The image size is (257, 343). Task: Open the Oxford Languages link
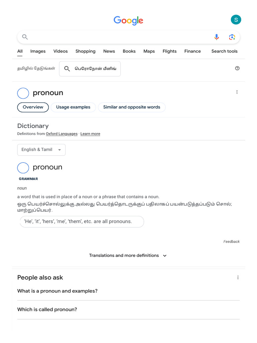tap(62, 134)
